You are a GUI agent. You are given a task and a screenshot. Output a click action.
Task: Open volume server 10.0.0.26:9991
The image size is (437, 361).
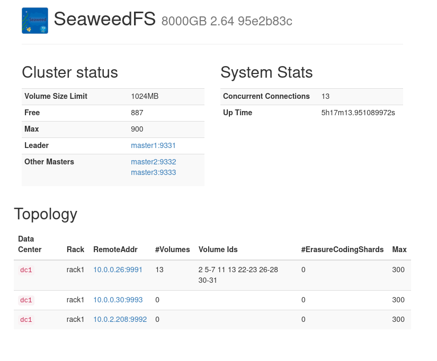118,270
